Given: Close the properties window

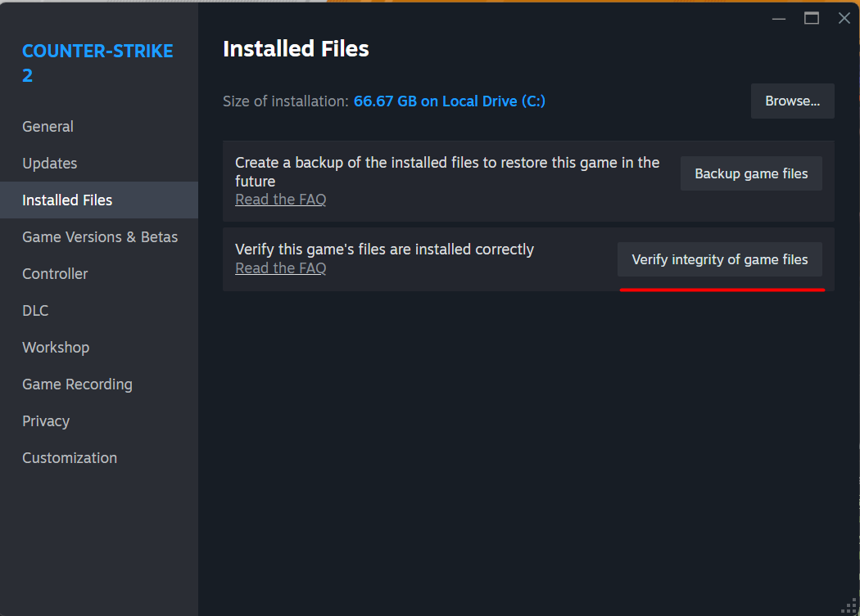Looking at the screenshot, I should click(x=844, y=19).
